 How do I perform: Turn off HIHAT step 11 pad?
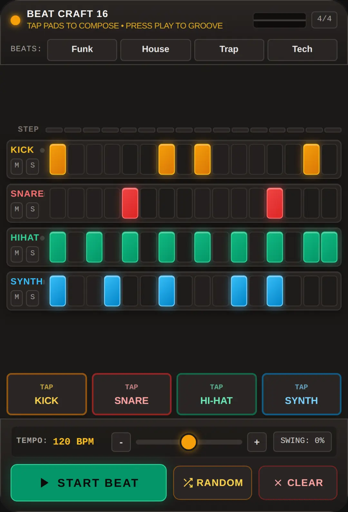[239, 247]
